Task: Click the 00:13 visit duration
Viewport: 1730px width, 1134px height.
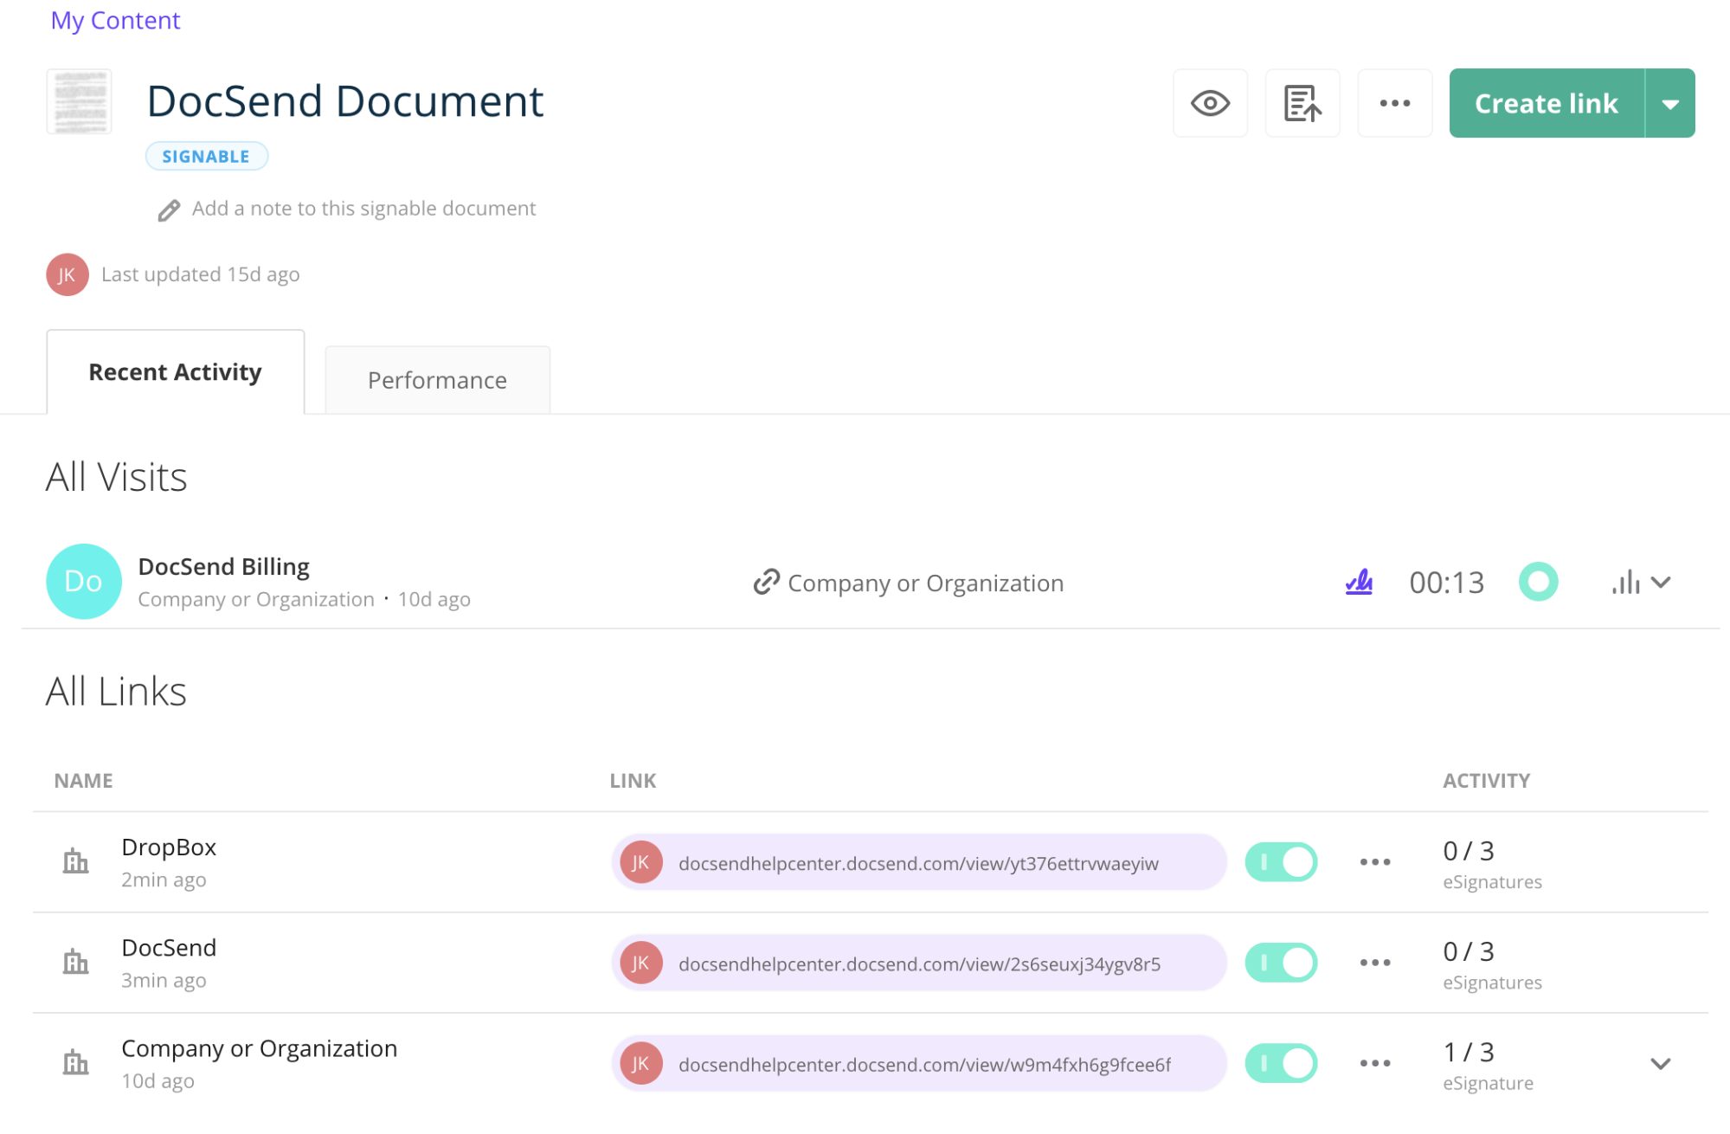Action: pos(1446,583)
